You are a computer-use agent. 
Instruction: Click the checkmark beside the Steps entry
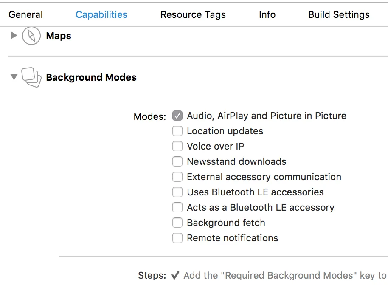(175, 276)
